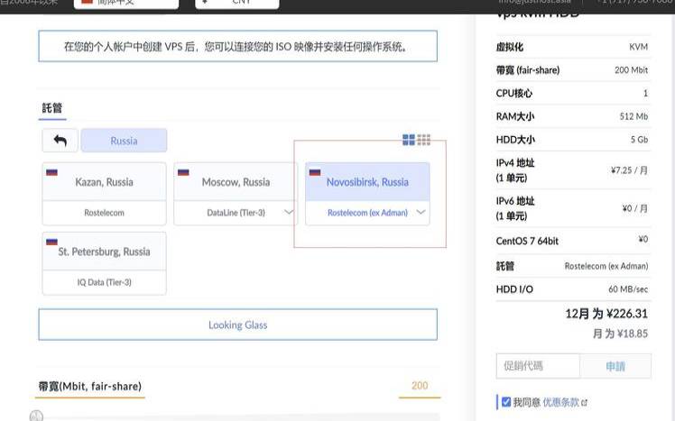
Task: Toggle the 我同意 agreement checkbox
Action: click(506, 402)
